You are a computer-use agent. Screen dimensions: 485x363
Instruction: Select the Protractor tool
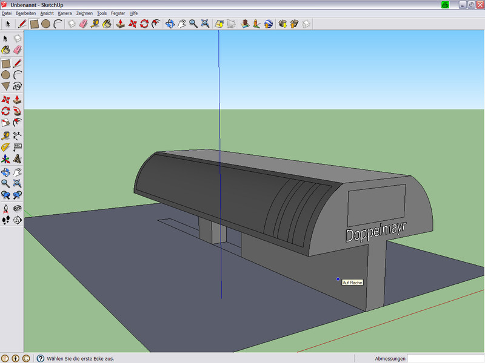[5, 147]
